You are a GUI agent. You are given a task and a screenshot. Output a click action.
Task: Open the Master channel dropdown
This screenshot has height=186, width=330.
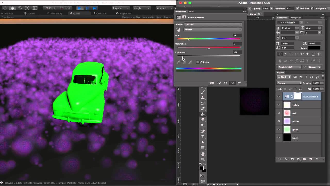[213, 29]
